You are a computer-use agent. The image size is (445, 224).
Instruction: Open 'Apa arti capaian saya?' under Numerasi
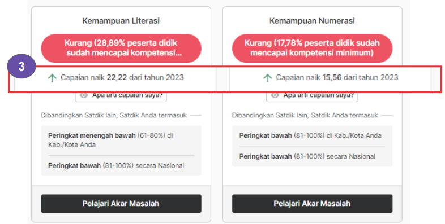pyautogui.click(x=312, y=95)
